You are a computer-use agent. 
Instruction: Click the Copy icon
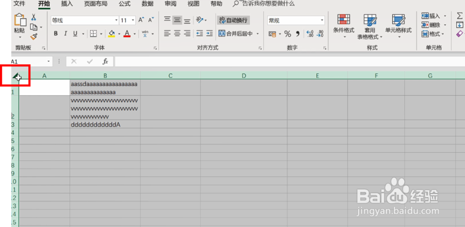[x=34, y=27]
